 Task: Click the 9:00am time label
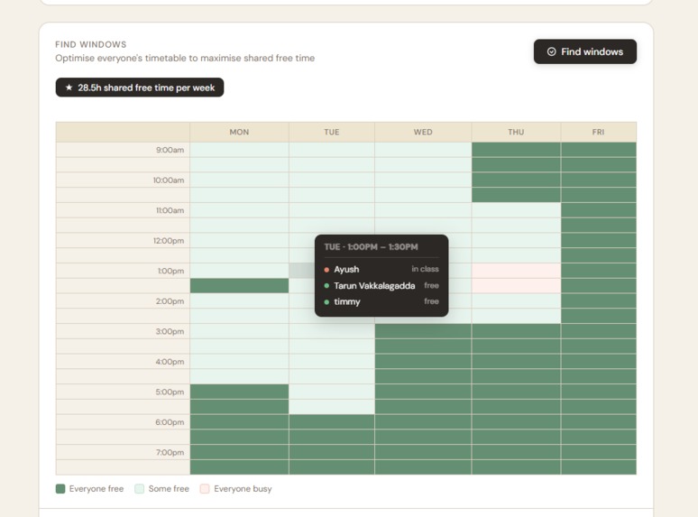point(170,150)
